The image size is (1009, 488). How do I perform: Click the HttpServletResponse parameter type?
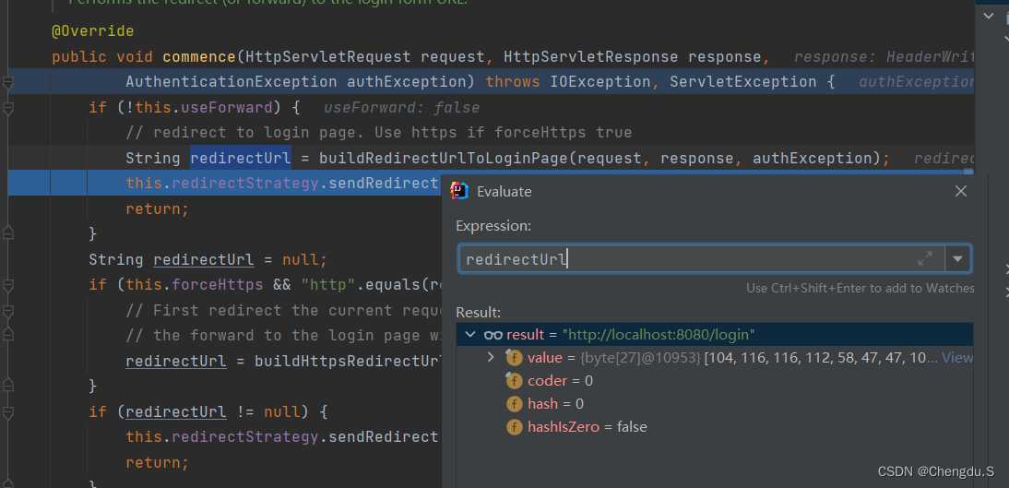coord(590,56)
